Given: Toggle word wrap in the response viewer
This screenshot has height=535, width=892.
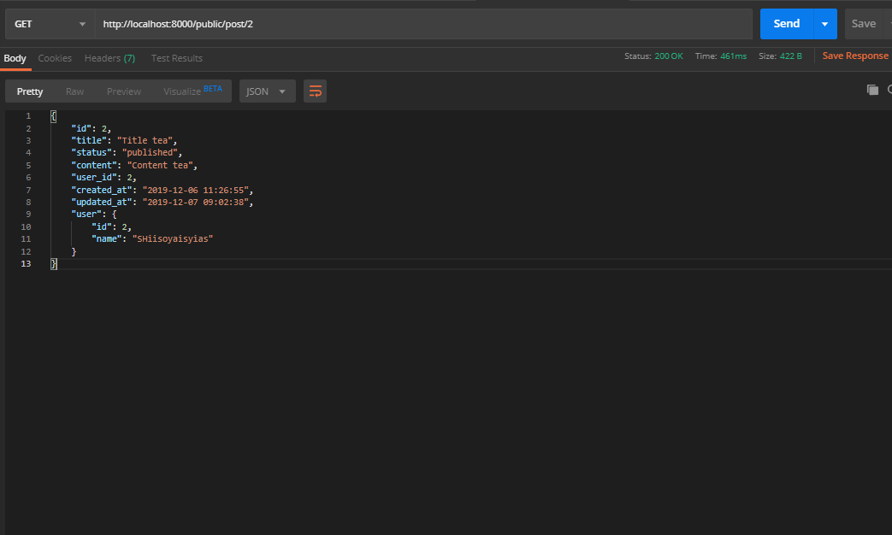Looking at the screenshot, I should click(315, 91).
